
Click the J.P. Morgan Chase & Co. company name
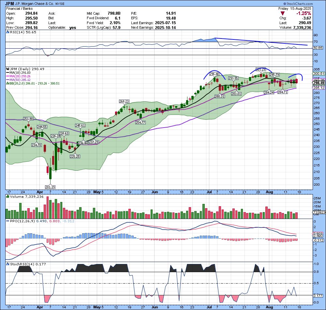(x=34, y=4)
